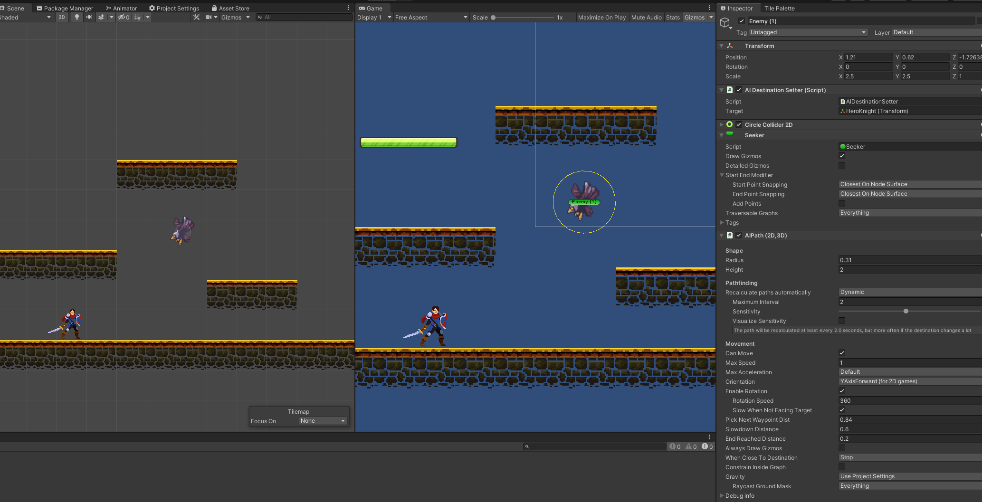Open the Tag Untagged dropdown

click(x=808, y=32)
